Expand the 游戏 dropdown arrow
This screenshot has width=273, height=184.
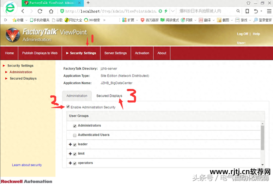coord(250,20)
